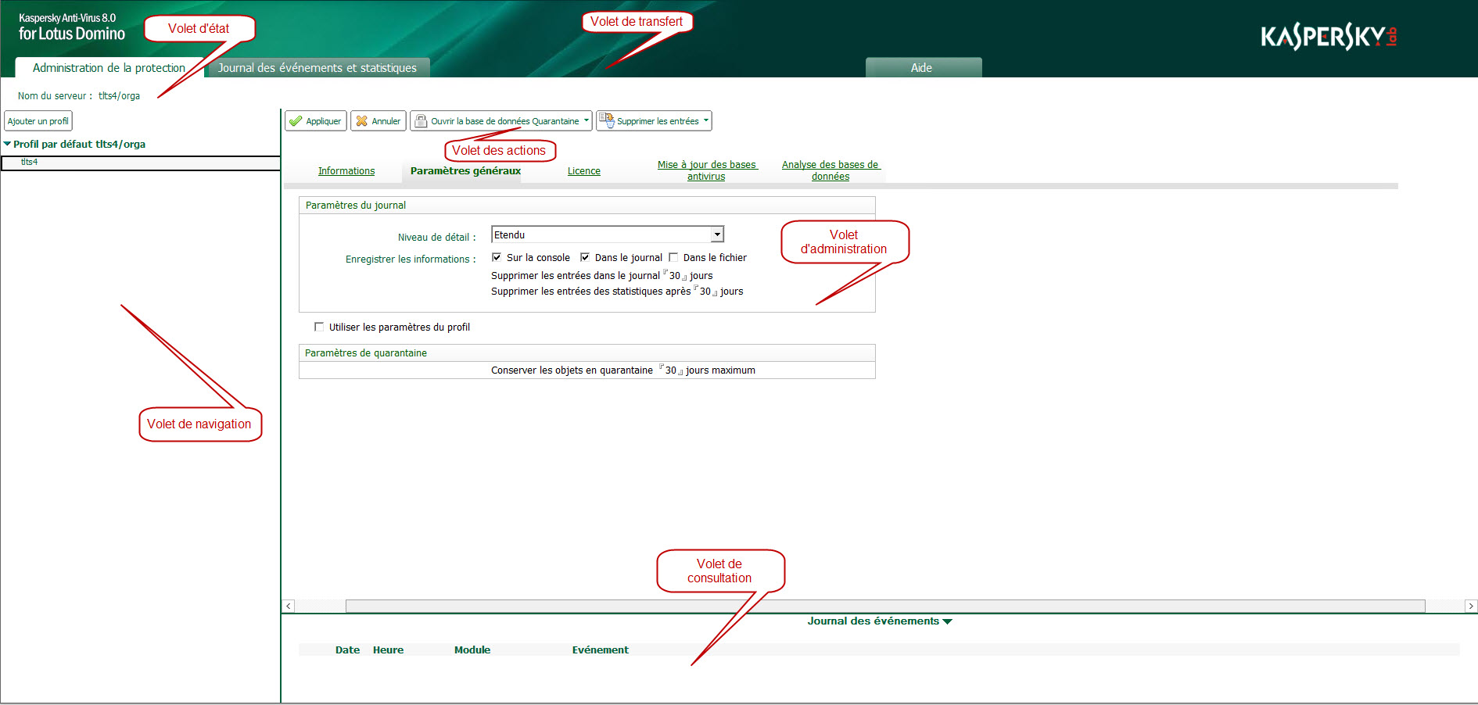Screen dimensions: 1478x705
Task: Open Analyse des bases de données
Action: tap(830, 170)
